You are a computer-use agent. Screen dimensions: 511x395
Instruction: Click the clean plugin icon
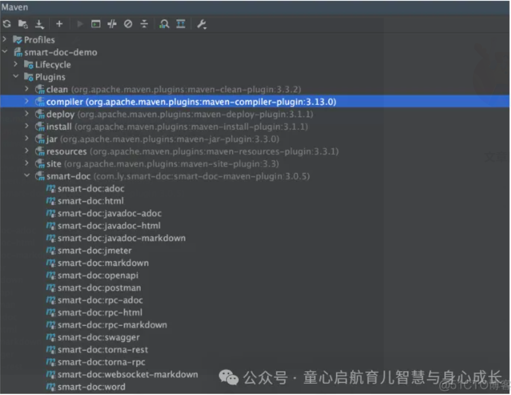click(x=40, y=89)
